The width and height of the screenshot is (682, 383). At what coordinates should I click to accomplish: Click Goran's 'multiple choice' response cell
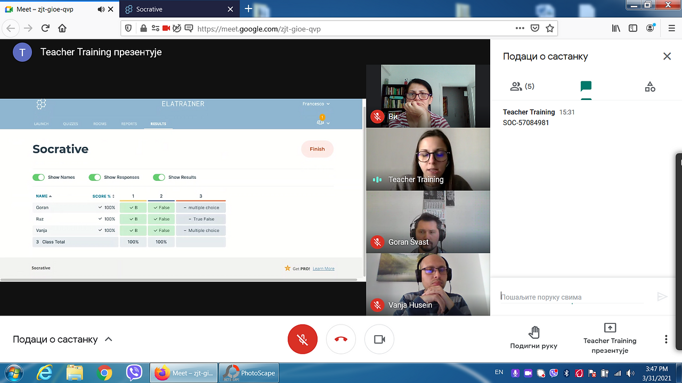pyautogui.click(x=201, y=207)
